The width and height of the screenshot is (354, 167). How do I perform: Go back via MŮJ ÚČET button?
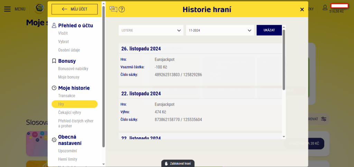(x=75, y=9)
